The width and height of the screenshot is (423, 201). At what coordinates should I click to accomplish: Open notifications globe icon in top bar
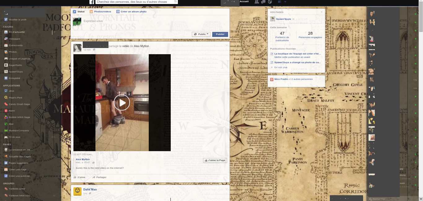click(x=270, y=2)
